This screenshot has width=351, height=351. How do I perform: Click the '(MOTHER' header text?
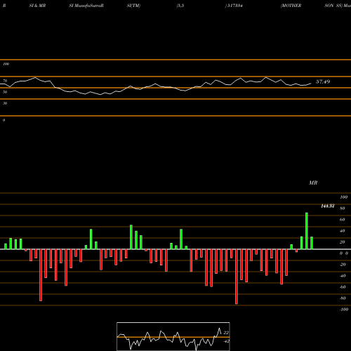[x=291, y=6]
